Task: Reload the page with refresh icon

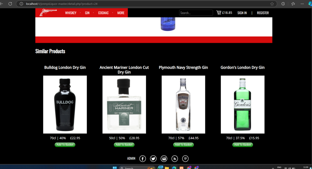Action: click(x=10, y=4)
